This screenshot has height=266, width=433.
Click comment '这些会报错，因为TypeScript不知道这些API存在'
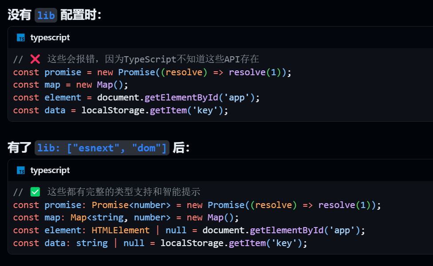[153, 59]
